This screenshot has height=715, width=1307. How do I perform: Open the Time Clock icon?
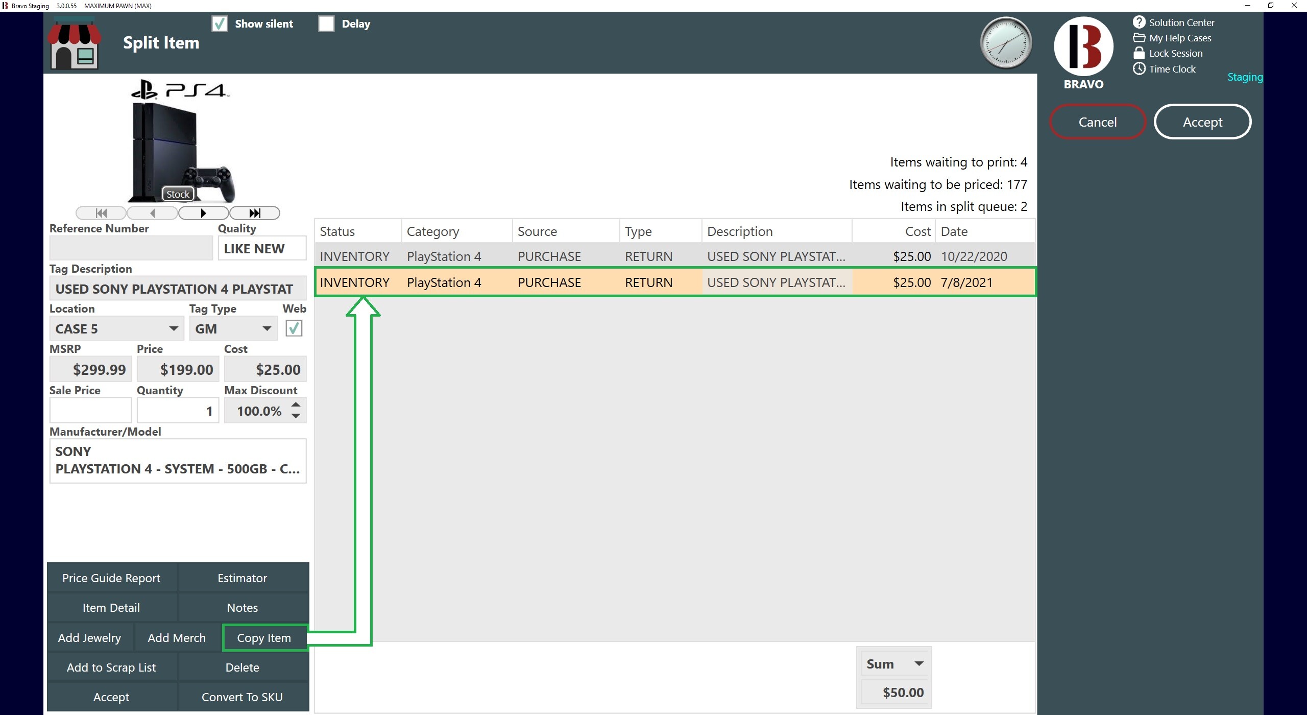tap(1139, 69)
